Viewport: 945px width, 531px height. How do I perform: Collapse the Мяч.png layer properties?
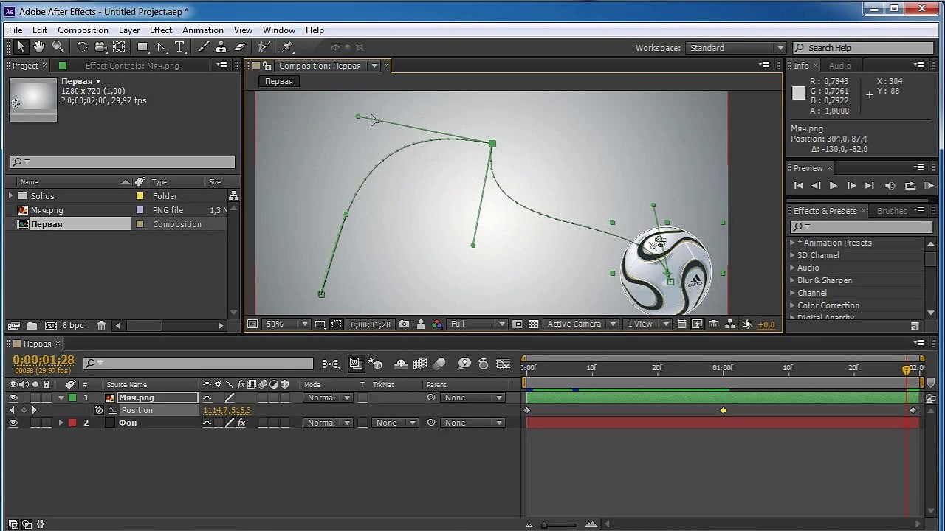point(61,398)
